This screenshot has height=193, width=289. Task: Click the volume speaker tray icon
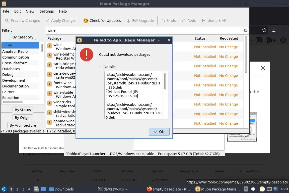pos(253,189)
